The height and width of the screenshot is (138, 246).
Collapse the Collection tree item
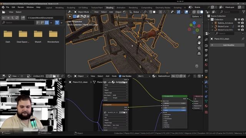[x=209, y=20]
